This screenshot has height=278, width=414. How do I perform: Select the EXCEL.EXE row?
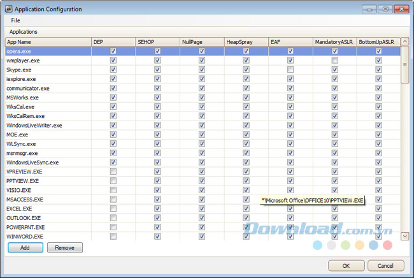click(x=203, y=208)
